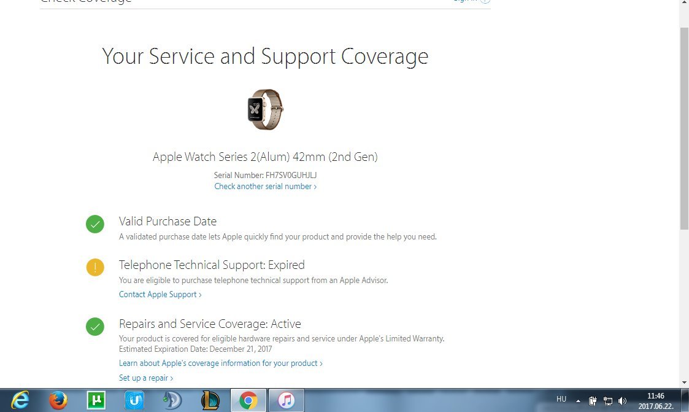Click the page vertical scrollbar thumb

pyautogui.click(x=684, y=128)
